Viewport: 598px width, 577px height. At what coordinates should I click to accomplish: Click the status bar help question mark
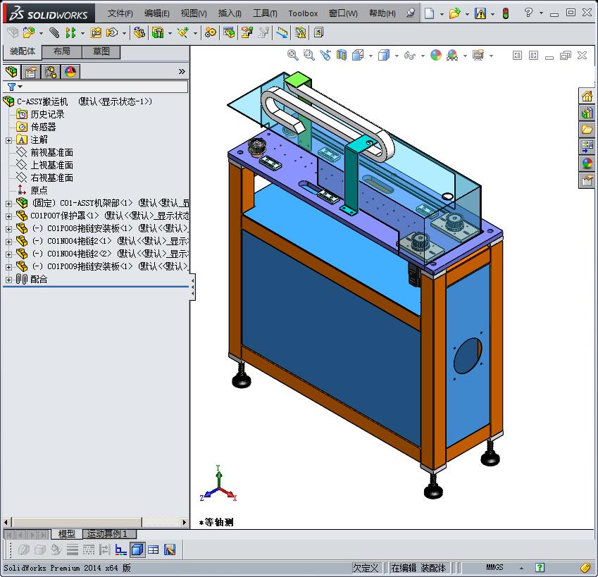(540, 567)
